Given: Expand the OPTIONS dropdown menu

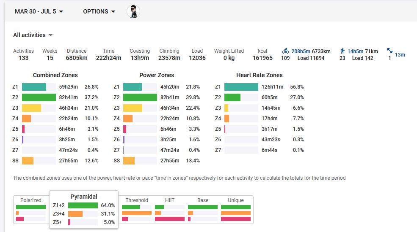Looking at the screenshot, I should coord(99,11).
